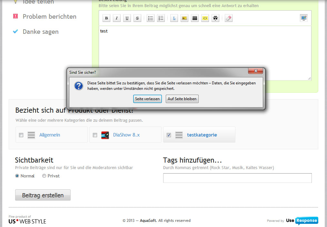327x227 pixels.
Task: Apply strikethrough text formatting
Action: tap(137, 18)
